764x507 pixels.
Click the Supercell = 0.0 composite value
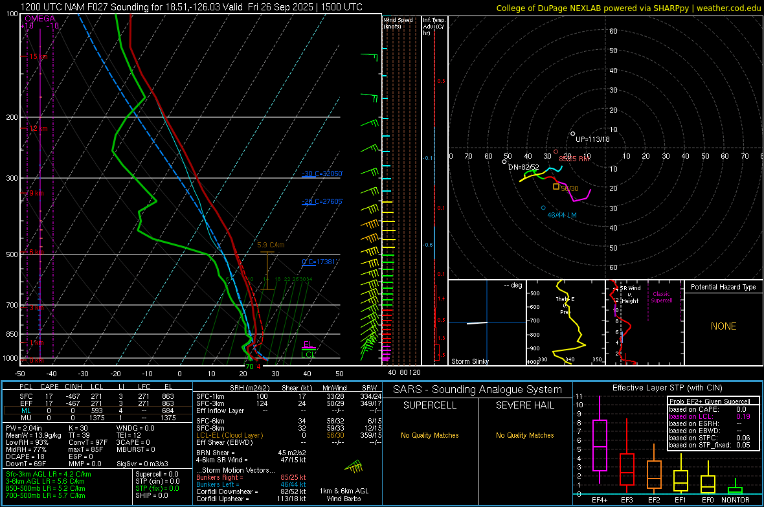[x=157, y=474]
